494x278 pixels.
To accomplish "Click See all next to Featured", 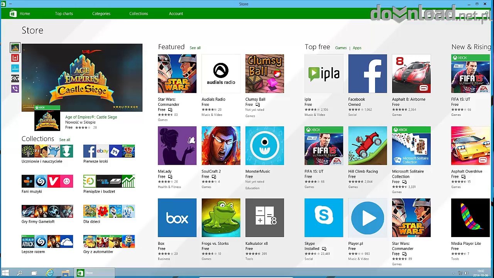I will 195,48.
